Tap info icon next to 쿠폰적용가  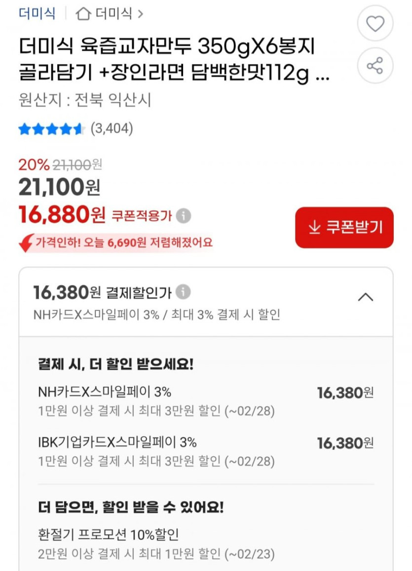click(184, 216)
